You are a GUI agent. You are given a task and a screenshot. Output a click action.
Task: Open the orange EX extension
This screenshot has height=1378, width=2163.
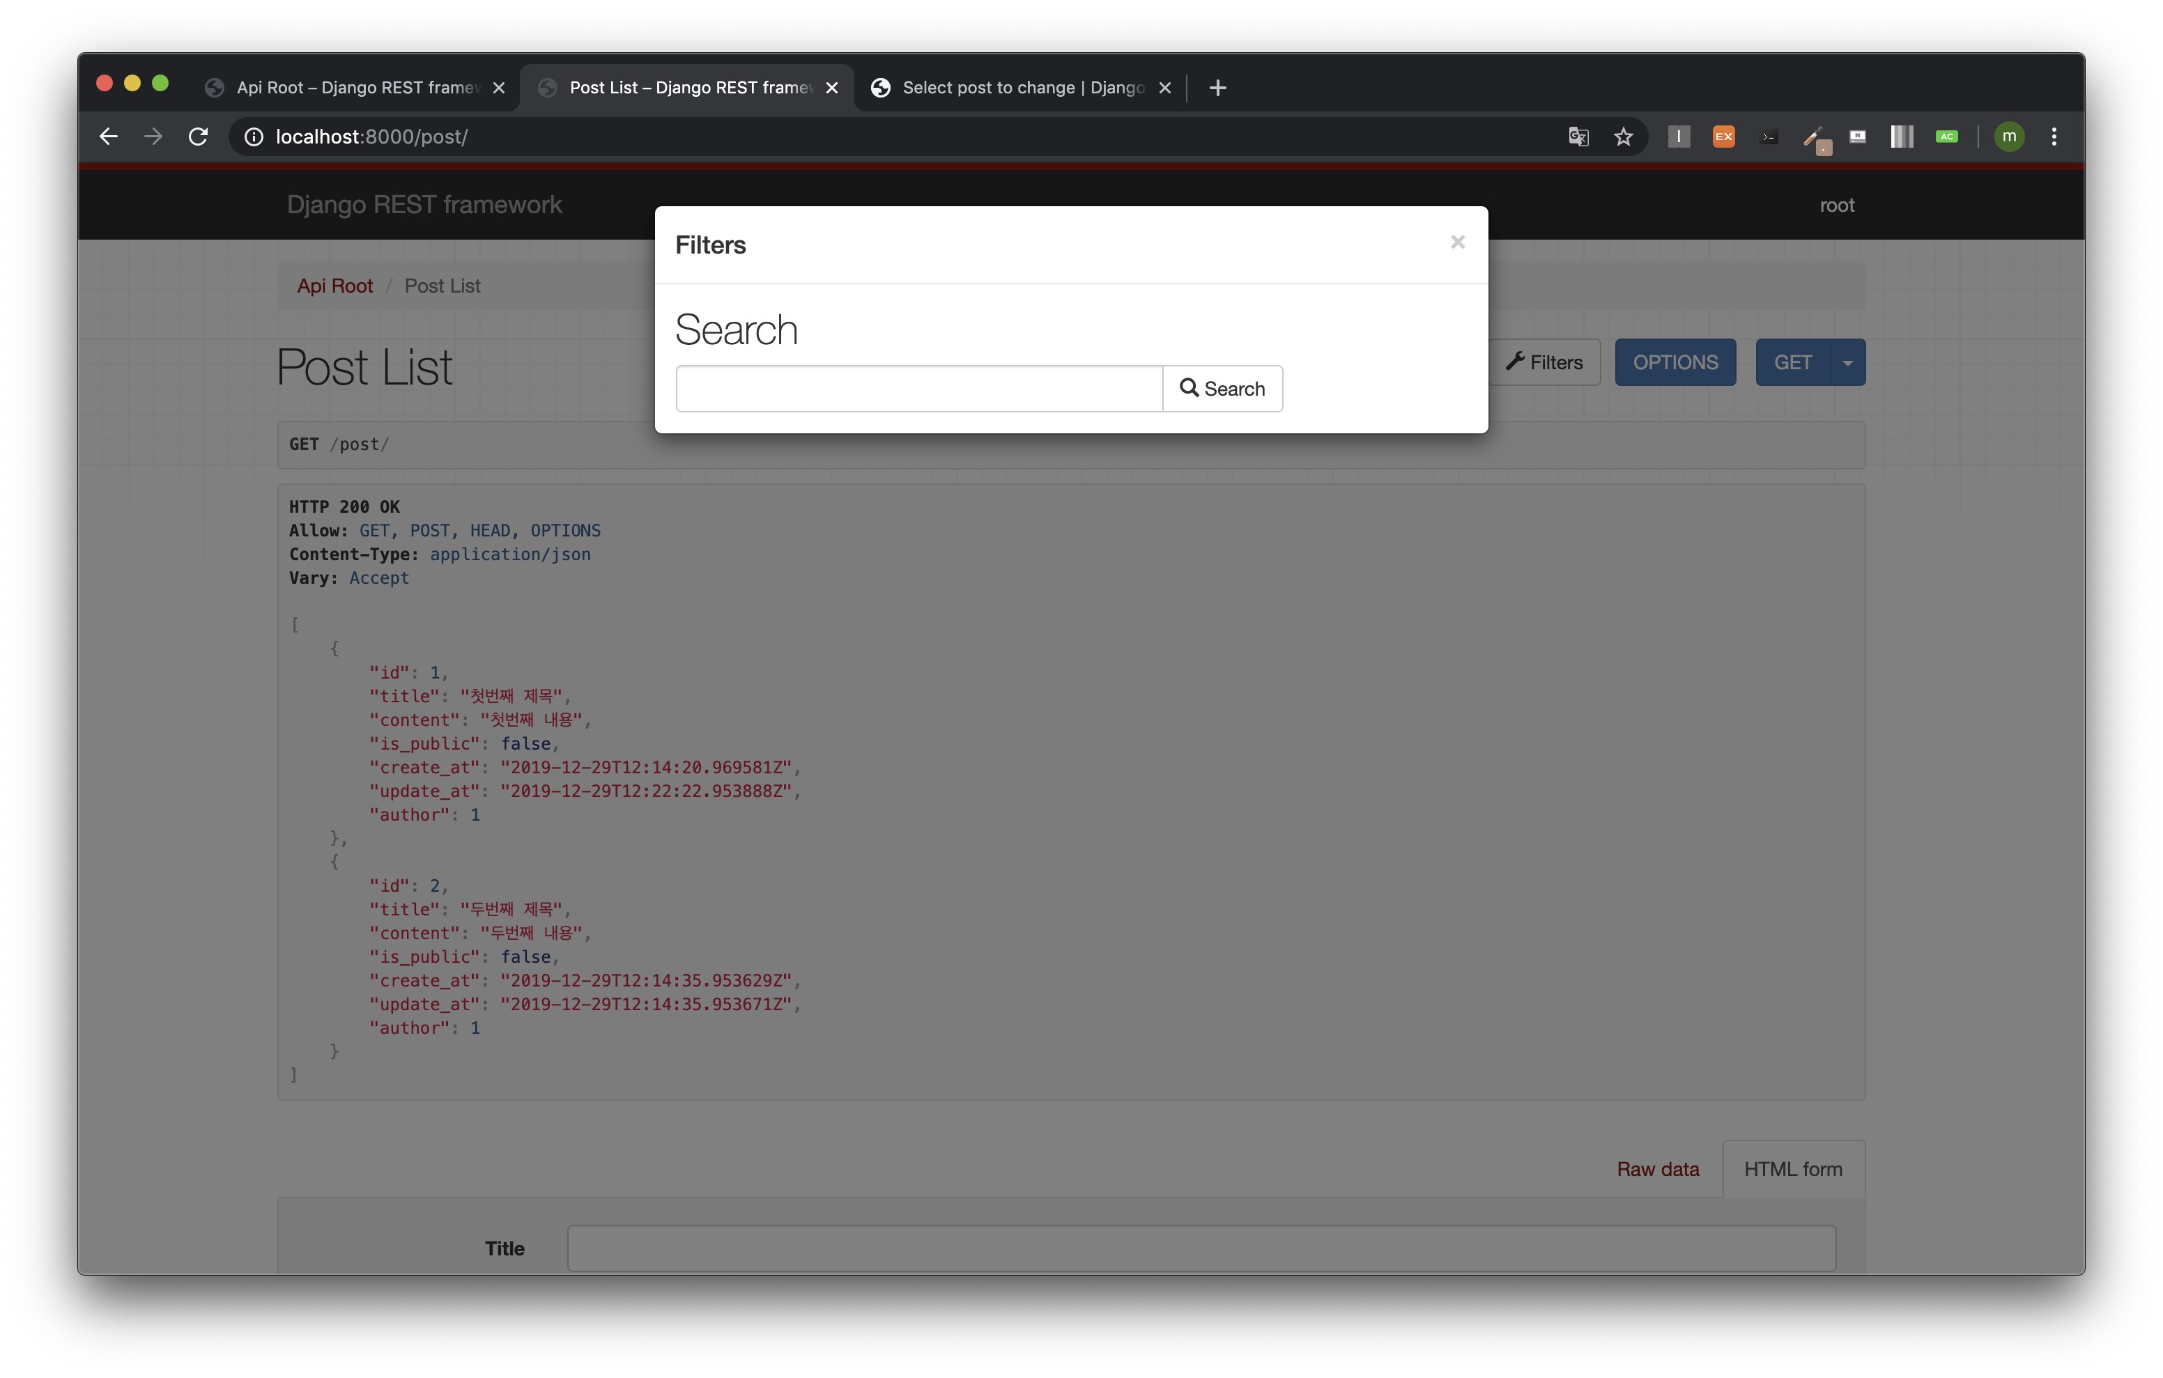(x=1723, y=137)
